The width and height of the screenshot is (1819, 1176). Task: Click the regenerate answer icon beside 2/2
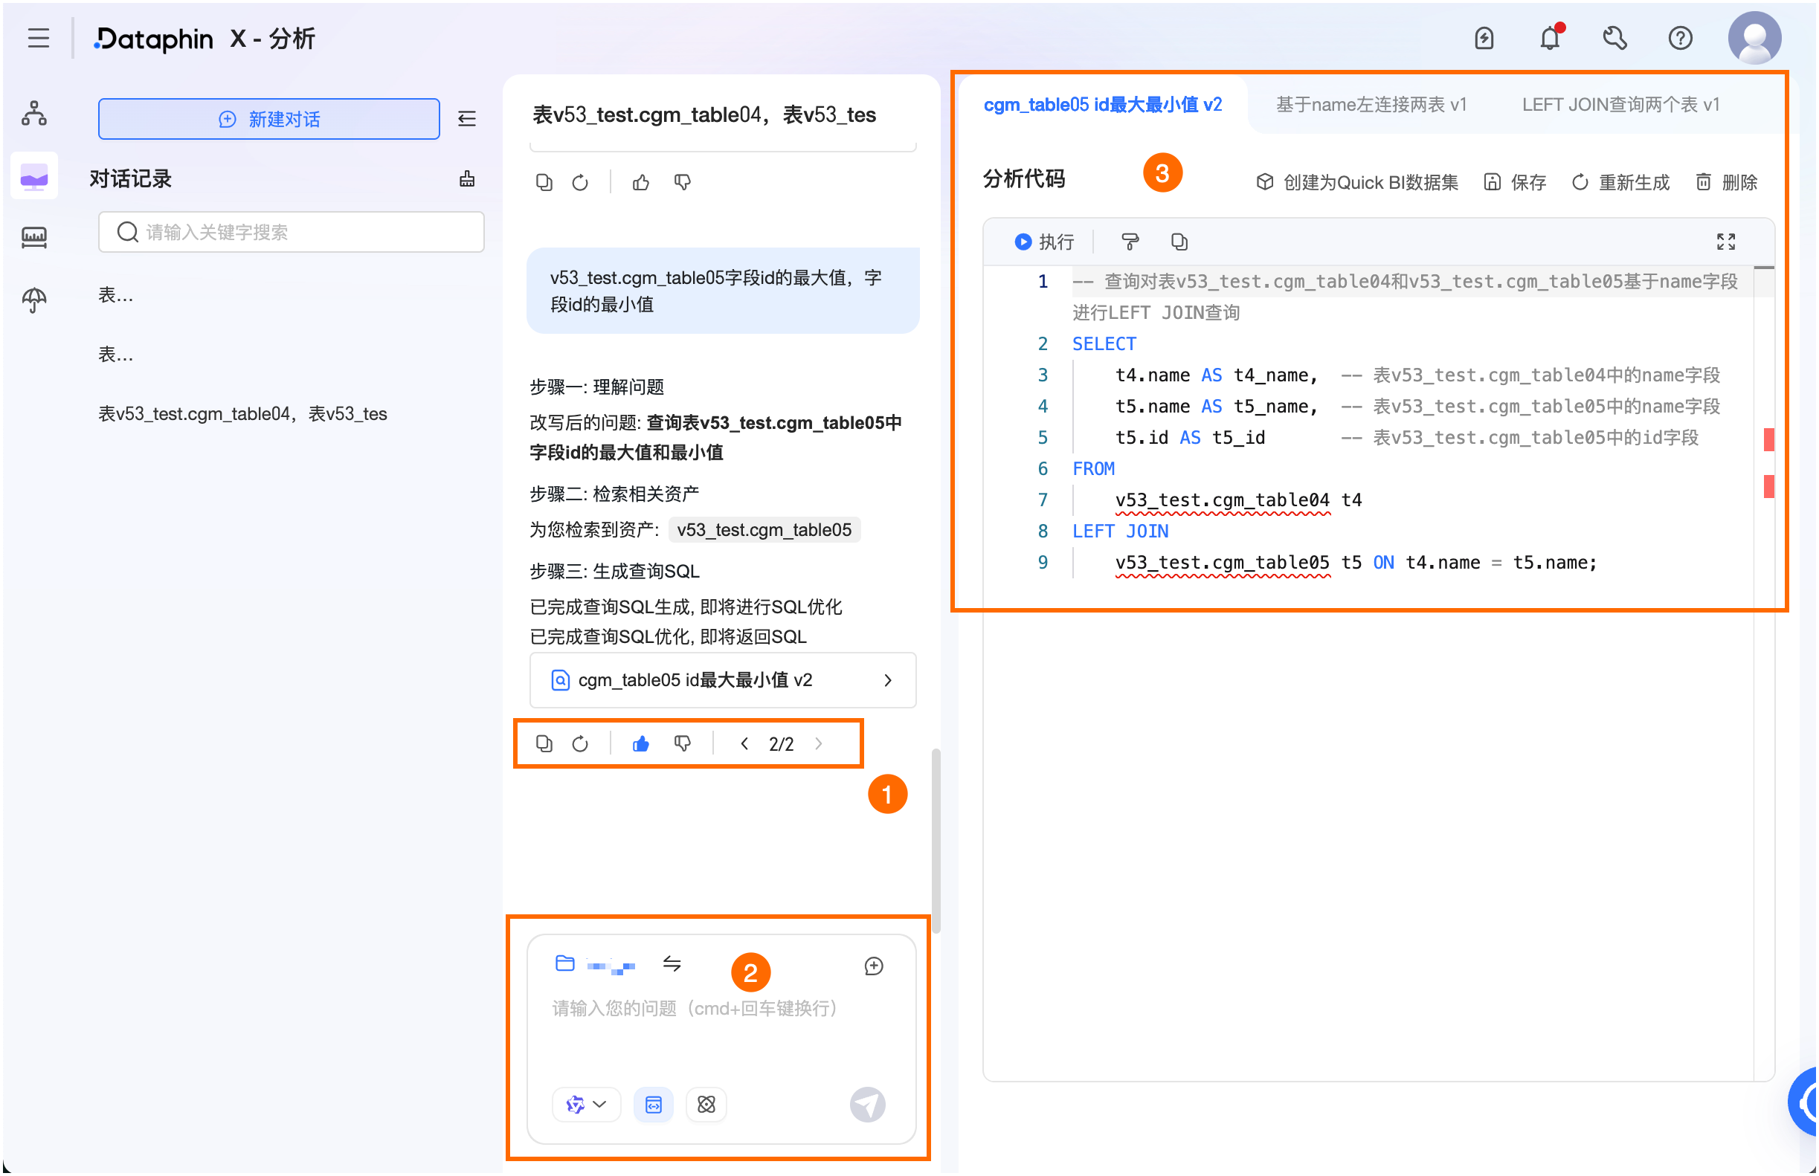[580, 744]
